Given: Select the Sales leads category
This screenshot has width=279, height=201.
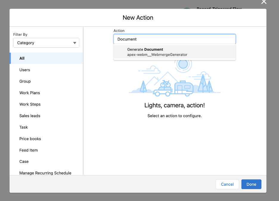Looking at the screenshot, I should [30, 116].
